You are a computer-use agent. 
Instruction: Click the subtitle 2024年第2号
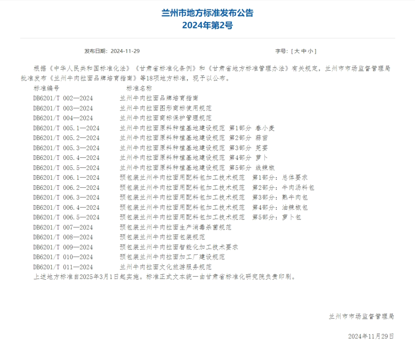coord(207,25)
